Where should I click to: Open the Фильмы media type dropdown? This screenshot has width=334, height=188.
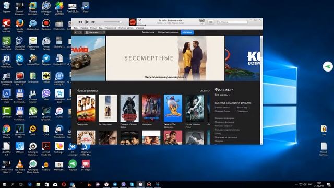(95, 32)
